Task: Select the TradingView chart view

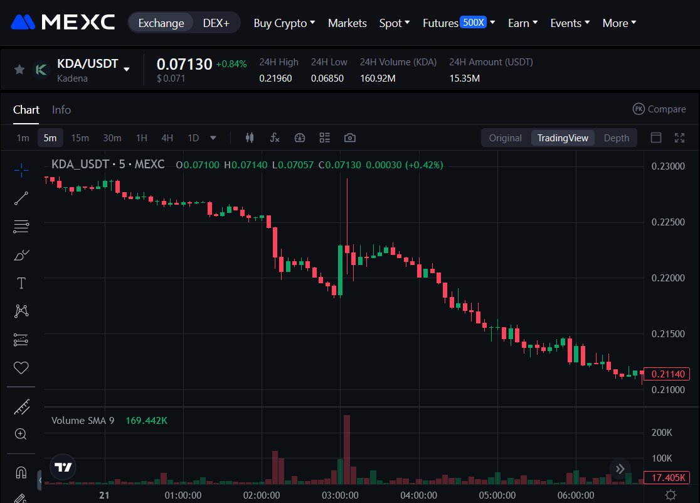Action: [563, 138]
